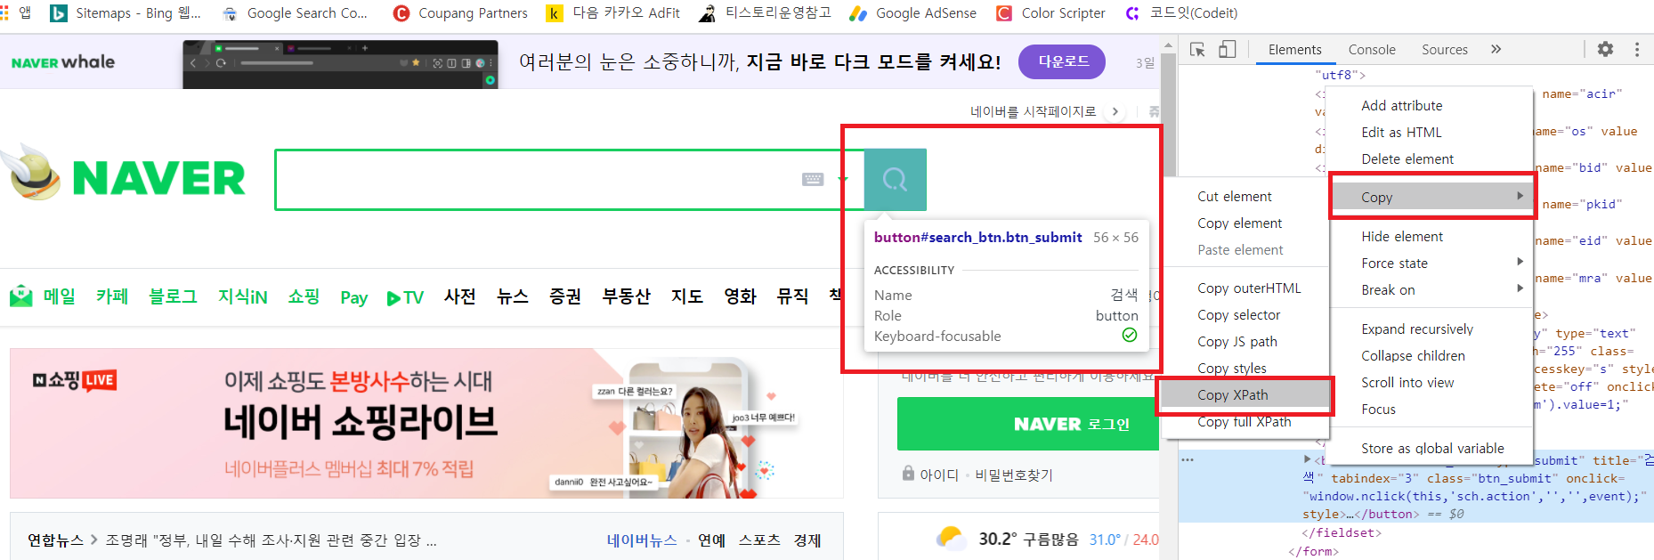Open the 블로그 menu link
Image resolution: width=1654 pixels, height=560 pixels.
[x=173, y=296]
